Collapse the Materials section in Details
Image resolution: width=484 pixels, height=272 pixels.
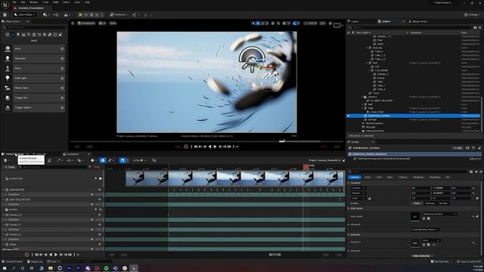[349, 235]
